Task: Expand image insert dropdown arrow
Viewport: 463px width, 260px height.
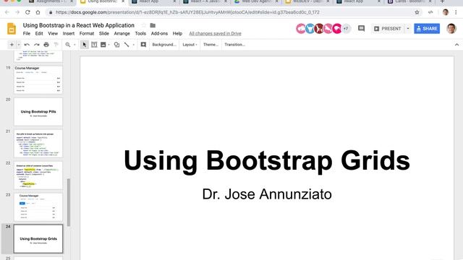Action: coord(109,45)
